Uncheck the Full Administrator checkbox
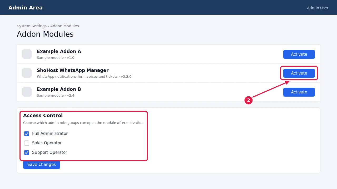Screen dimensions: 337x189 click(x=27, y=134)
